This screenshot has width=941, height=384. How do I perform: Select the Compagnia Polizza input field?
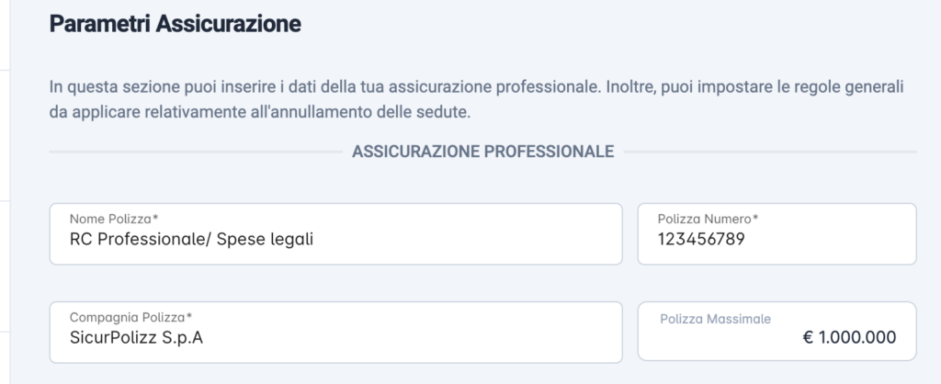[335, 333]
